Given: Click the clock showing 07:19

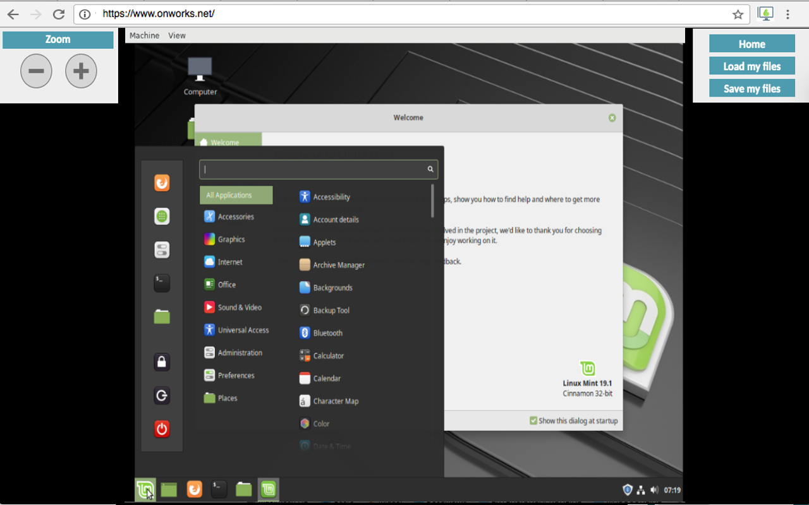Looking at the screenshot, I should 672,490.
